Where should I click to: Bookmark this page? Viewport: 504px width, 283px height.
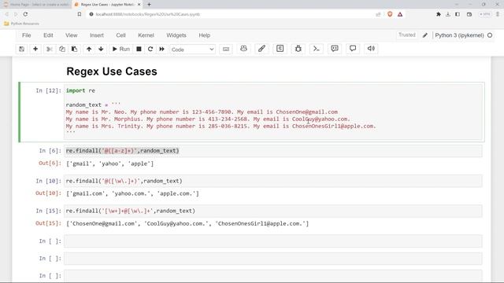[x=80, y=14]
